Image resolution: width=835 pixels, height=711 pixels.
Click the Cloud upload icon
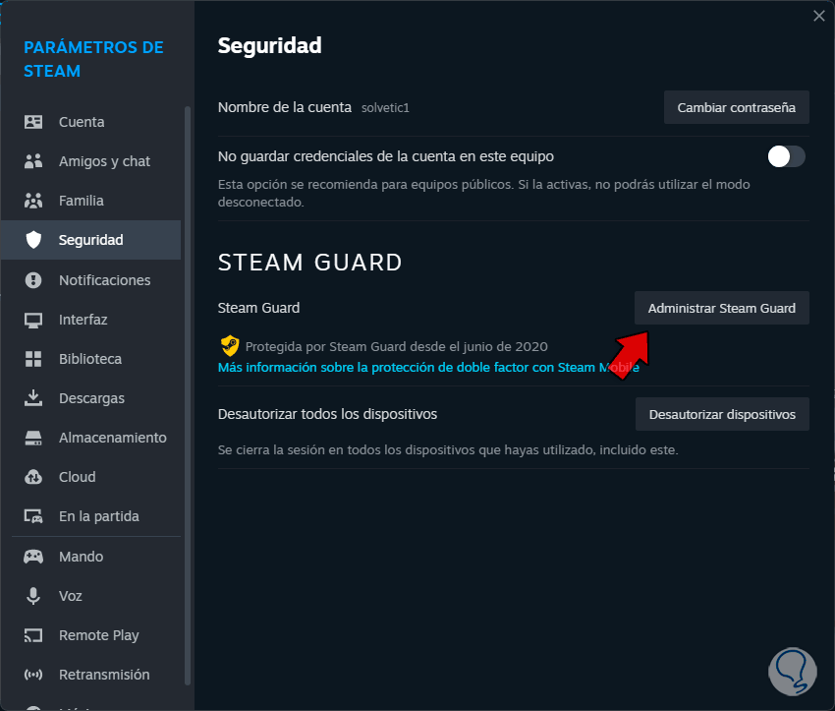(x=33, y=477)
